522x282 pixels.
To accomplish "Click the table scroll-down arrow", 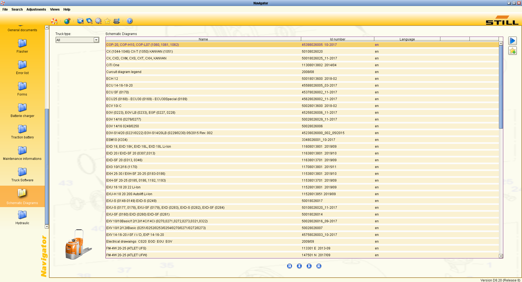I will pos(501,256).
